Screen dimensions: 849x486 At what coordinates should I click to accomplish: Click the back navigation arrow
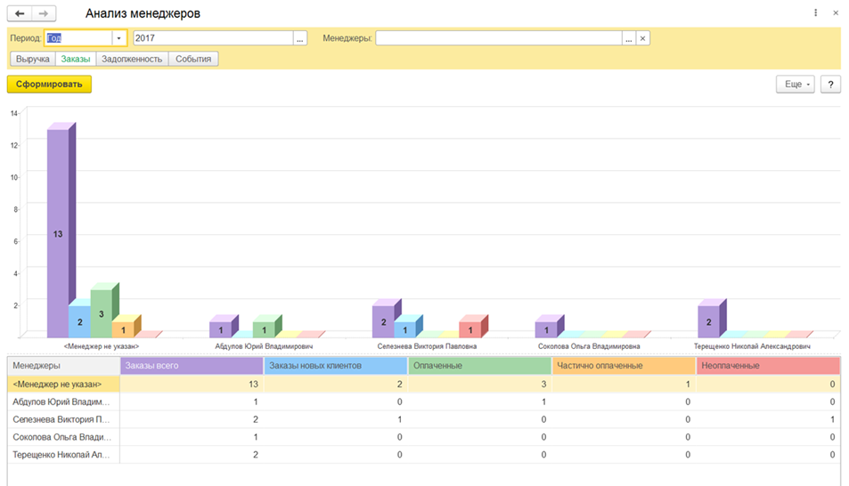(x=20, y=14)
